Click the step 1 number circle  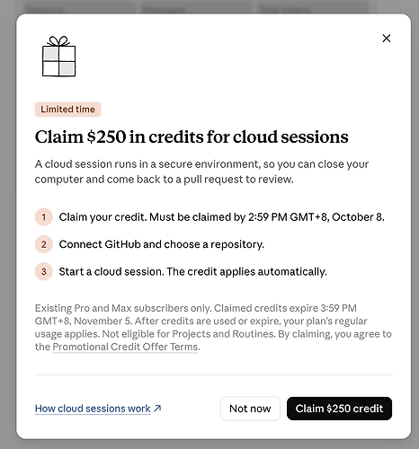[x=44, y=216]
